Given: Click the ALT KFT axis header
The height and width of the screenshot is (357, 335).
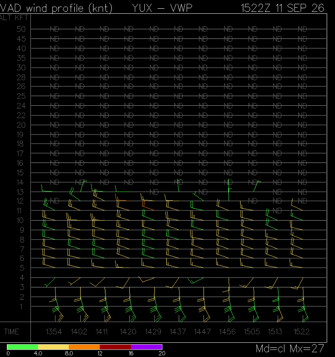Looking at the screenshot, I should [x=14, y=17].
